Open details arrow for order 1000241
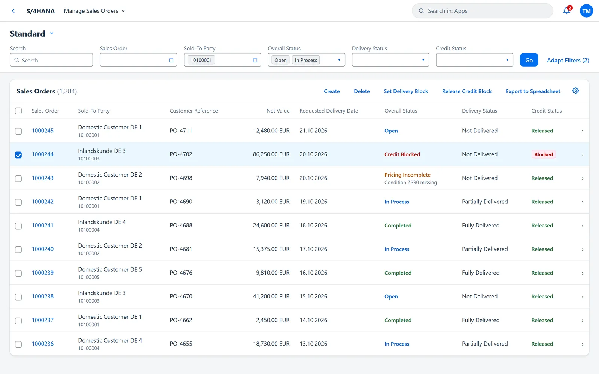 pyautogui.click(x=583, y=226)
